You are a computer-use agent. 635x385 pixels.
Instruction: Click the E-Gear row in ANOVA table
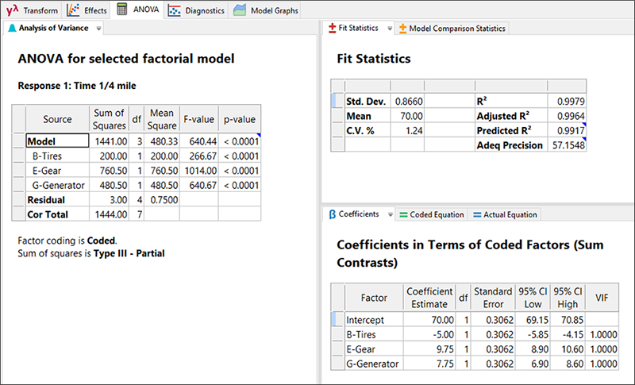click(47, 171)
